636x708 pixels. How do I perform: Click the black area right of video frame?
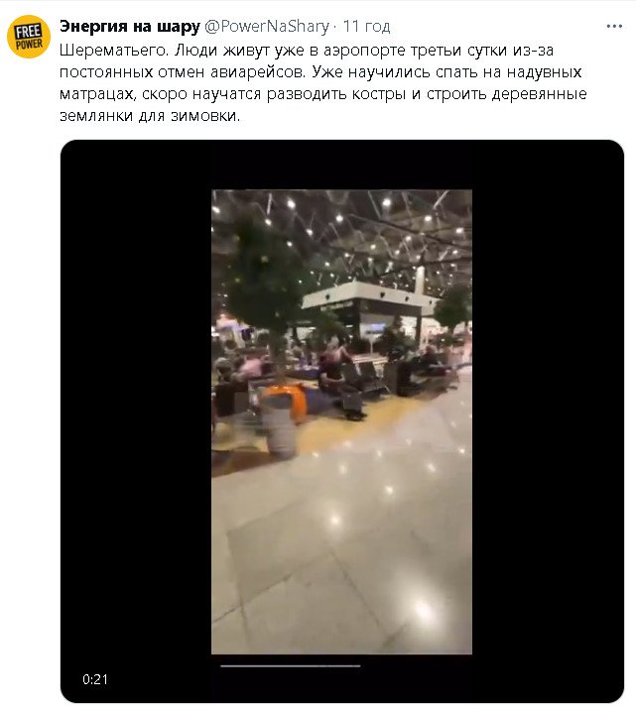click(546, 416)
